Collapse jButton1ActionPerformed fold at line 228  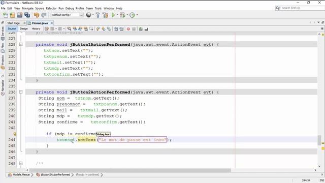coord(21,44)
